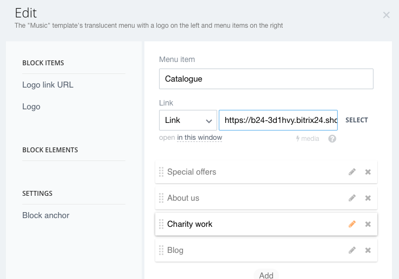Image resolution: width=399 pixels, height=279 pixels.
Task: Change the "in this window" open option
Action: click(x=199, y=138)
